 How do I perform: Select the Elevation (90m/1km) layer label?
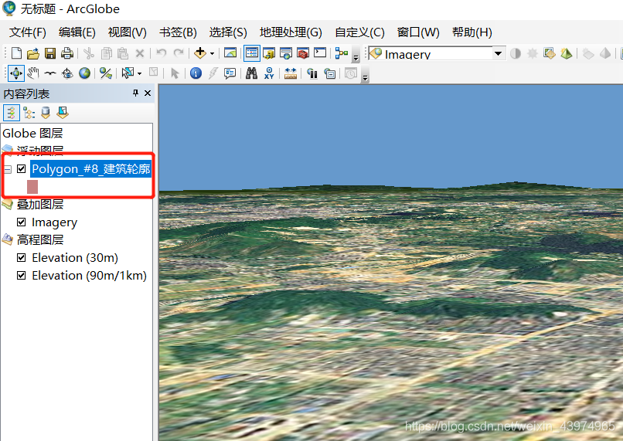pyautogui.click(x=89, y=276)
